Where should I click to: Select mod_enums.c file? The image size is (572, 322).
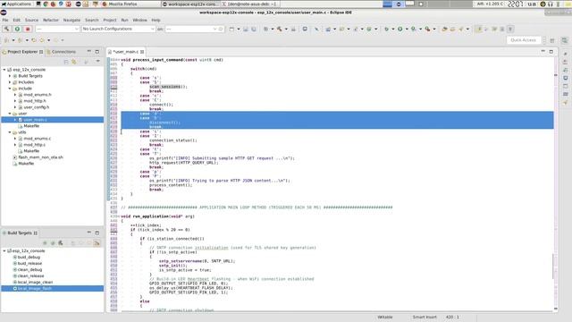(37, 139)
